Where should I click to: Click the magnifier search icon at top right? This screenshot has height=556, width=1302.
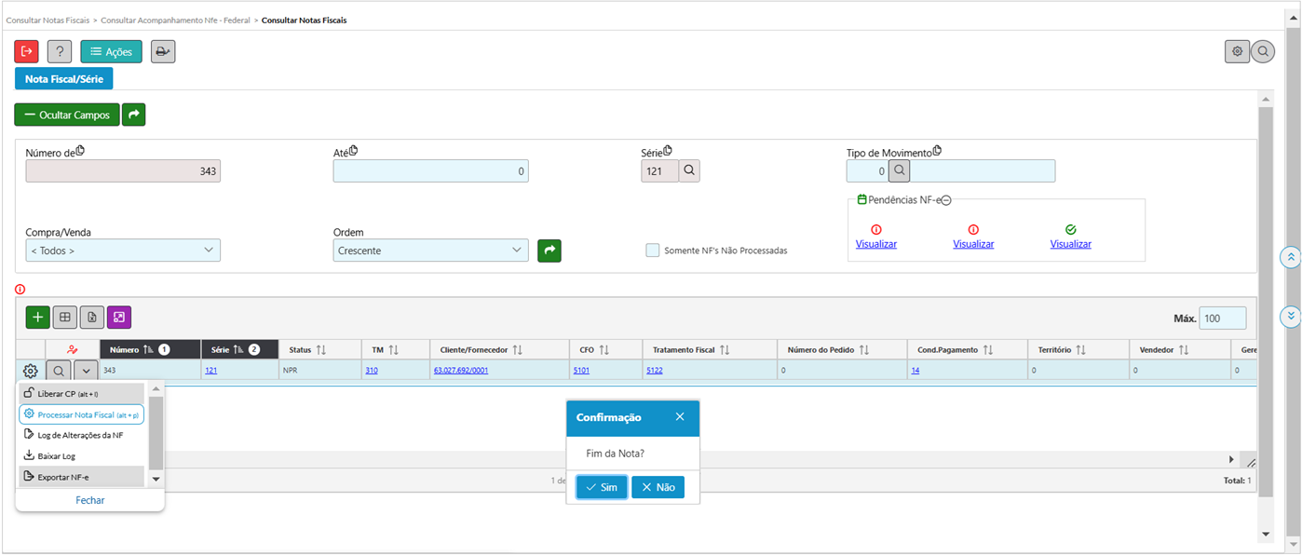(1263, 52)
